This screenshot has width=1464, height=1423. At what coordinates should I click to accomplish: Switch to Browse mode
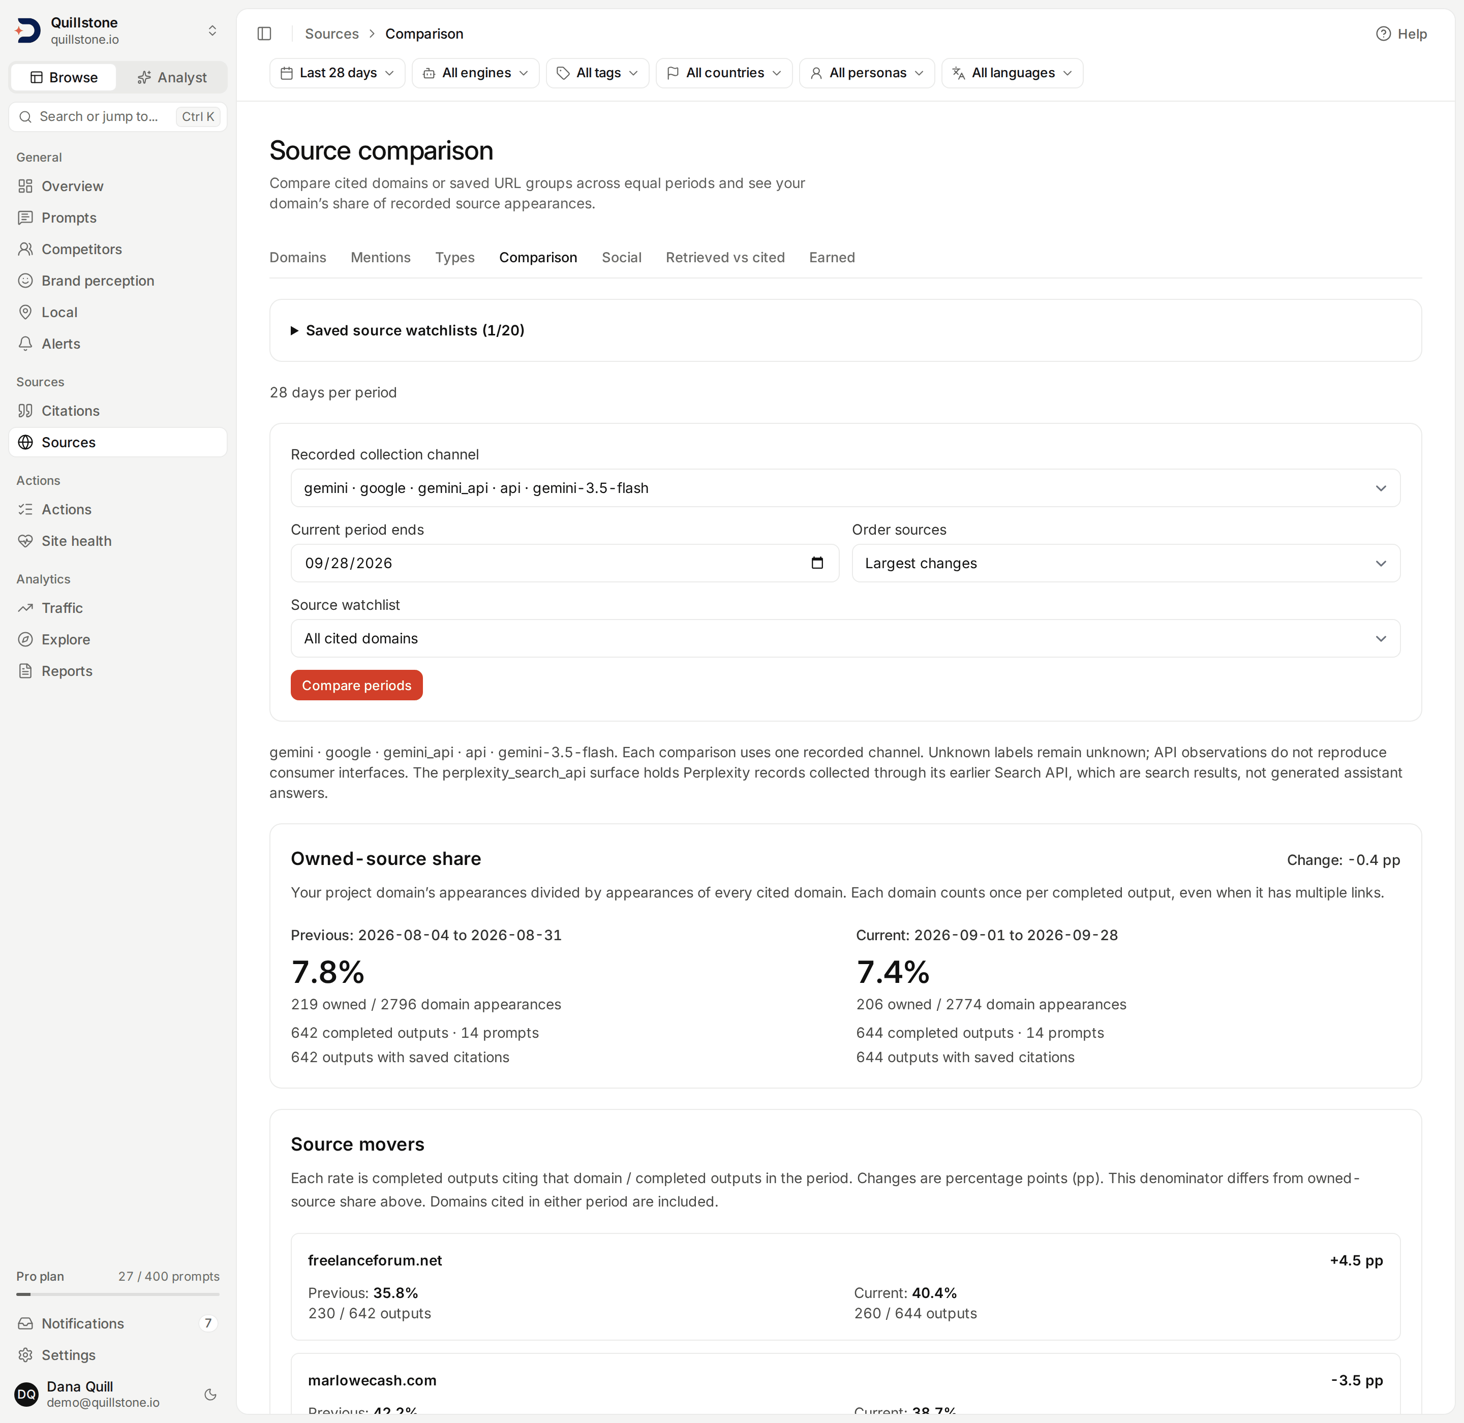(64, 77)
